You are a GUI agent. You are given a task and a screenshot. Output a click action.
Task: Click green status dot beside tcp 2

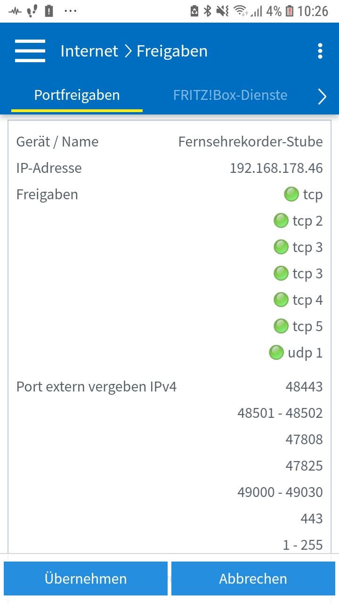click(x=281, y=220)
